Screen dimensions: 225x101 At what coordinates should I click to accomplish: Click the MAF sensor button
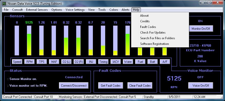pos(54,62)
